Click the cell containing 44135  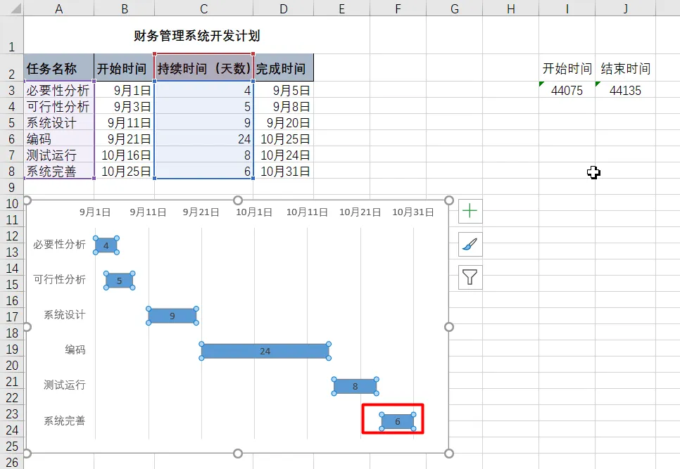pyautogui.click(x=625, y=90)
